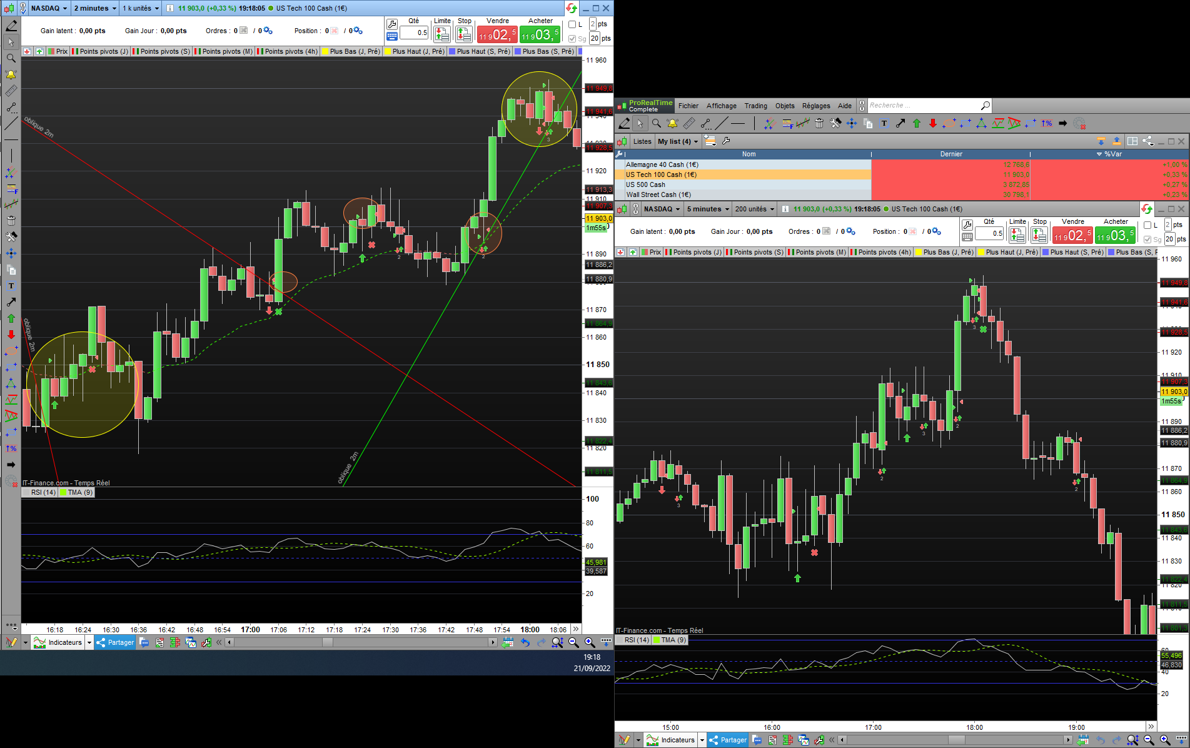
Task: Click Acheter buy button in 2-minute chart
Action: [540, 34]
